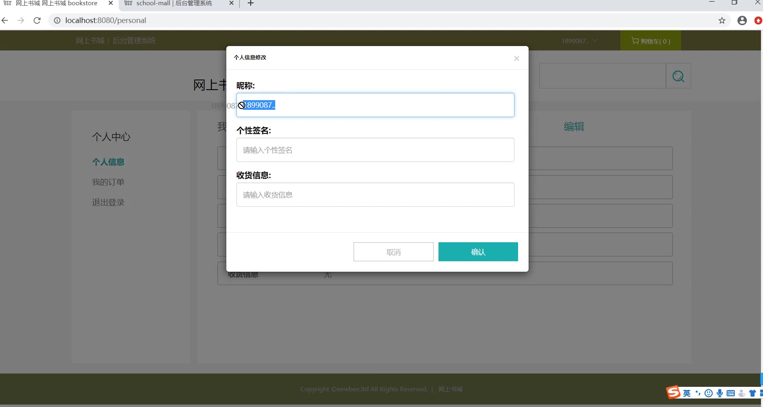Viewport: 763px width, 407px height.
Task: Reload the page with the refresh icon
Action: [37, 21]
